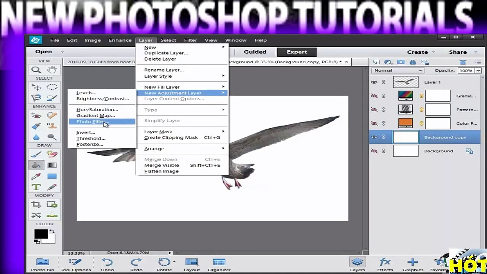This screenshot has width=487, height=274.
Task: Select the Eraser tool
Action: tap(52, 154)
